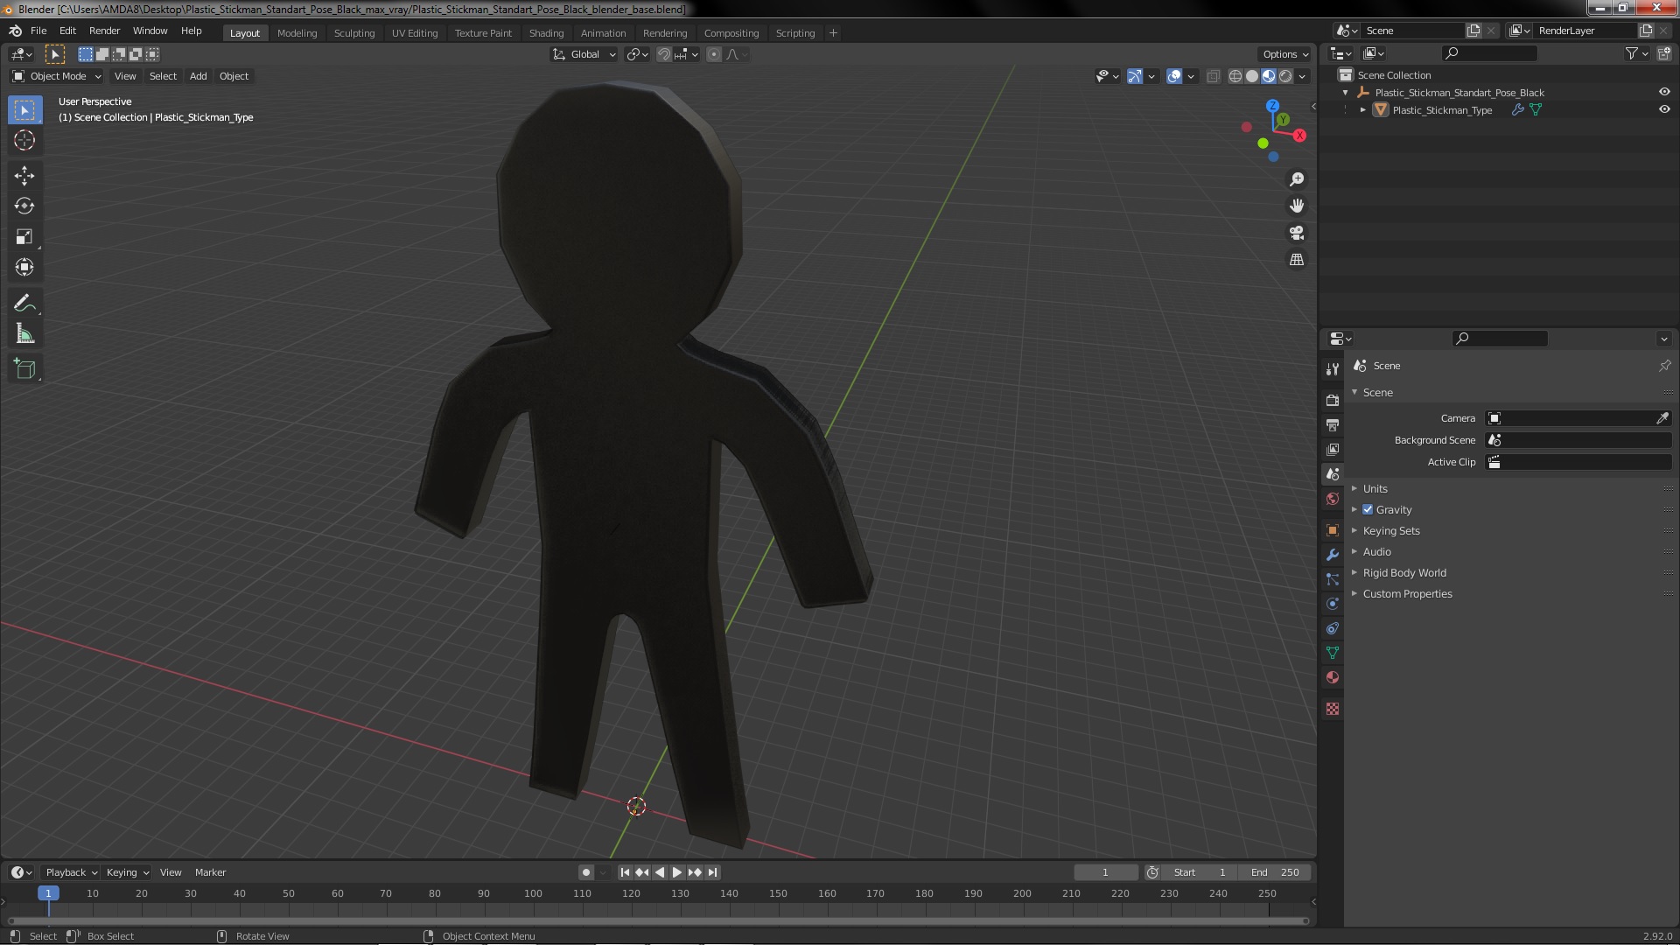This screenshot has width=1680, height=945.
Task: Toggle camera view in viewport
Action: [1297, 233]
